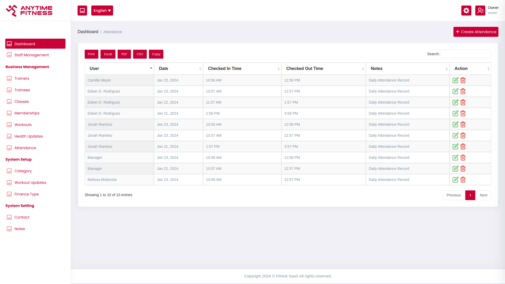Open settings gear icon in header
The width and height of the screenshot is (505, 284).
[466, 11]
